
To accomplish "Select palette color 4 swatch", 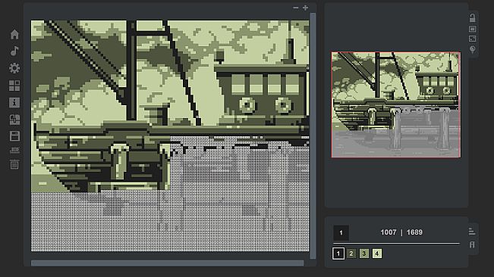I will (x=377, y=254).
